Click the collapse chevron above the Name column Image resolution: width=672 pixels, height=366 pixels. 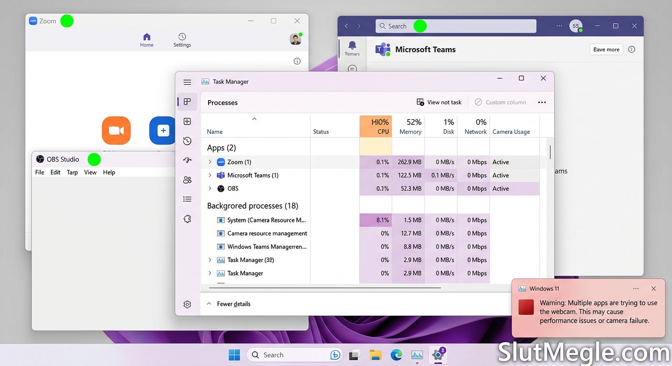coord(254,119)
